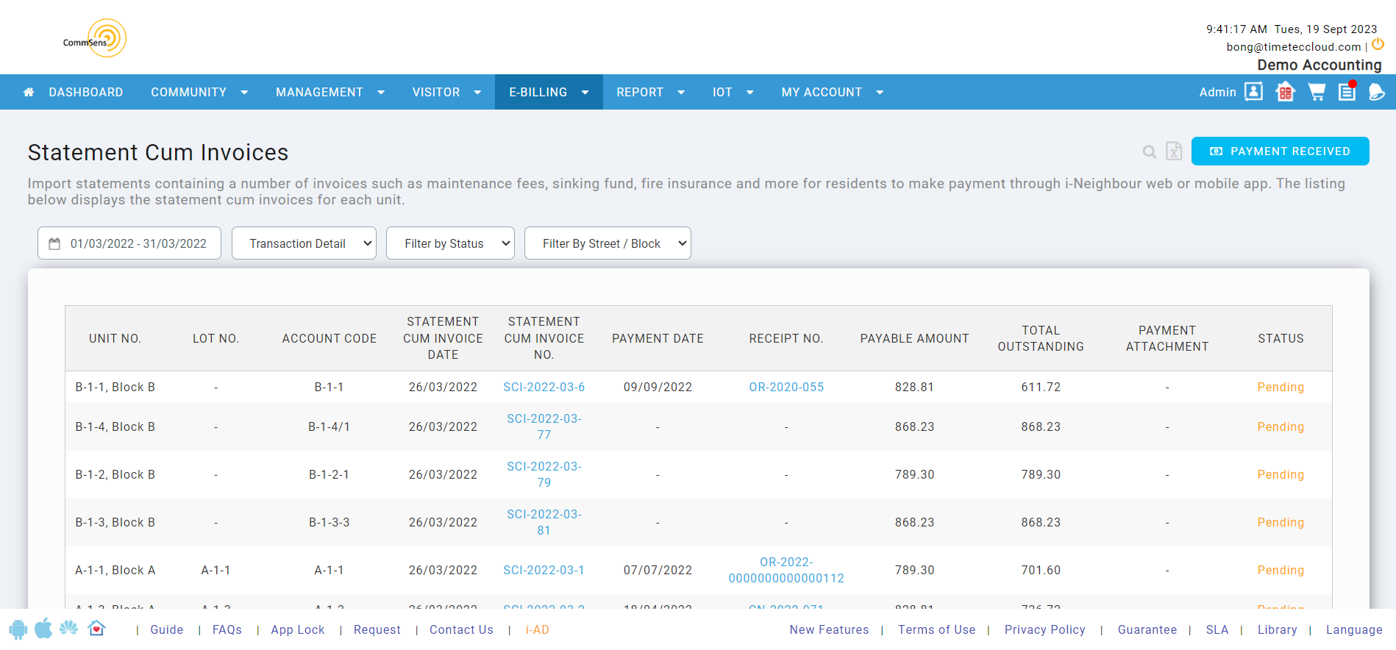This screenshot has width=1396, height=650.
Task: Open the Request footer link
Action: pos(377,630)
